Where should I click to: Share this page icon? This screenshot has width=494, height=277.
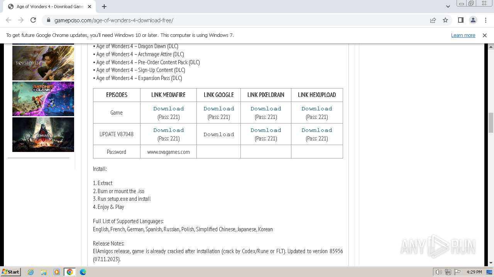433,20
